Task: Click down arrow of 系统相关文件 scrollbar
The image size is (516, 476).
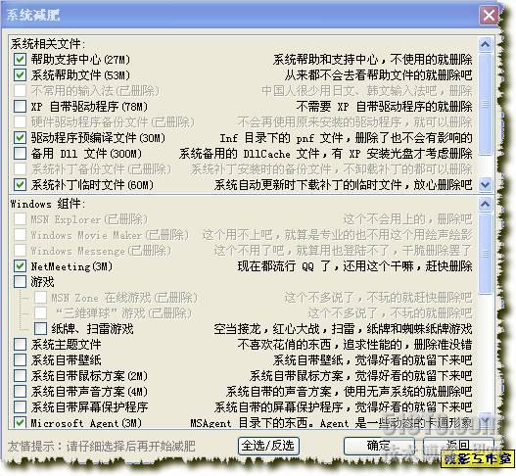Action: click(486, 185)
